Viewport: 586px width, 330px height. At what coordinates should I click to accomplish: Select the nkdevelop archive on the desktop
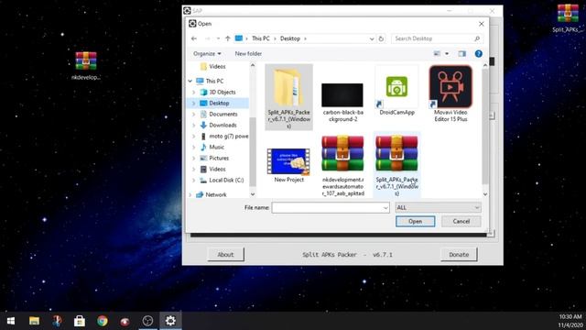[86, 65]
